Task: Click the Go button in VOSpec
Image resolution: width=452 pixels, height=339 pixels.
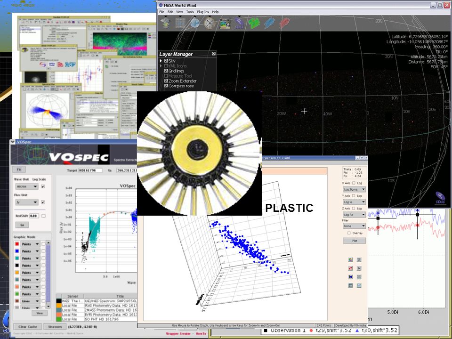Action: pos(22,225)
